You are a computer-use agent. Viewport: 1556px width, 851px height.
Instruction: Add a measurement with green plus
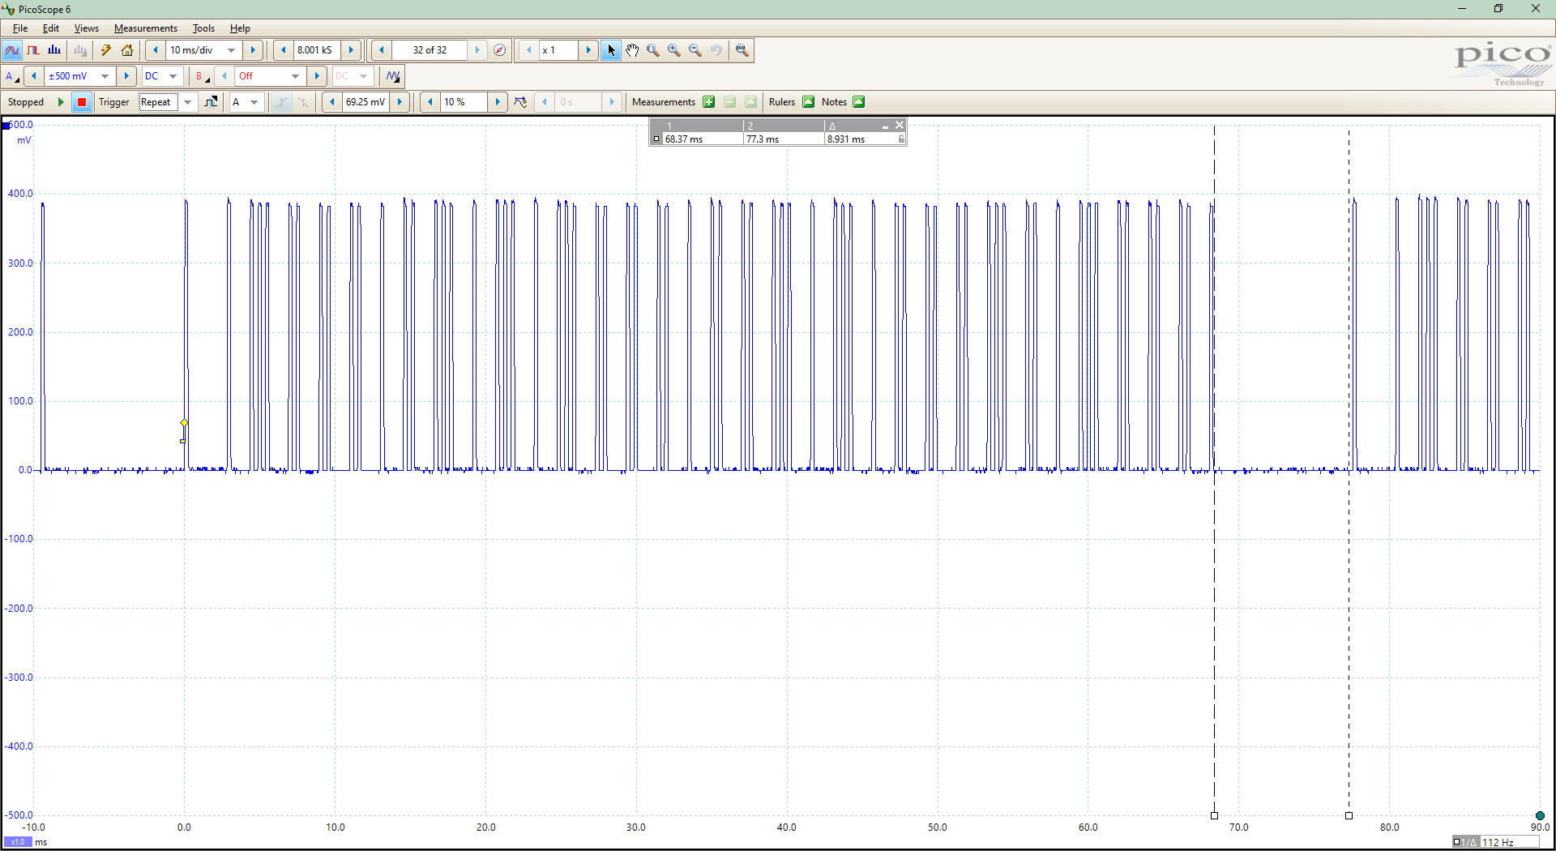click(709, 102)
